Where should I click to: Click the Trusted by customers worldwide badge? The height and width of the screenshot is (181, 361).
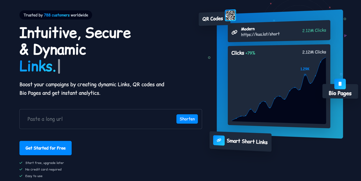(x=56, y=15)
